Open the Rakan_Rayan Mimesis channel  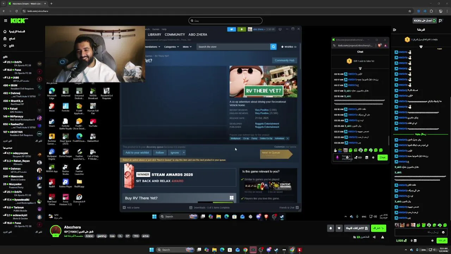click(23, 162)
